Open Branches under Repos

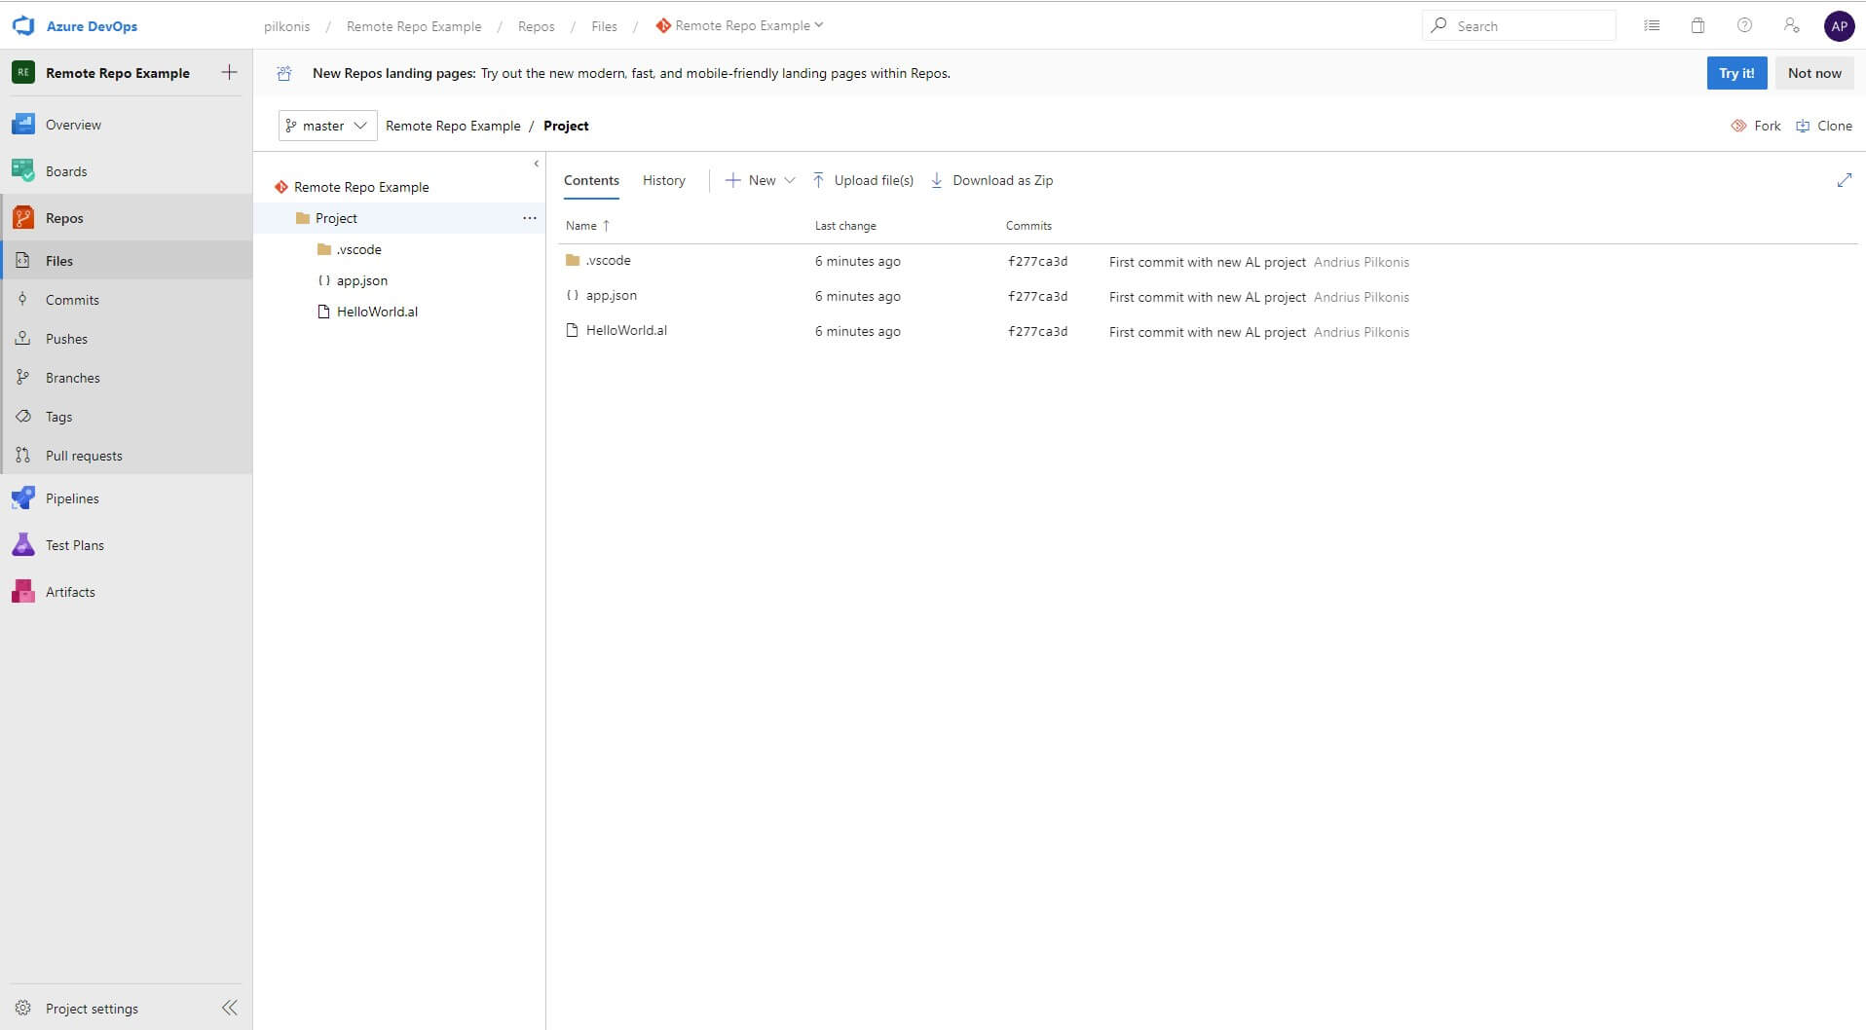(x=127, y=378)
